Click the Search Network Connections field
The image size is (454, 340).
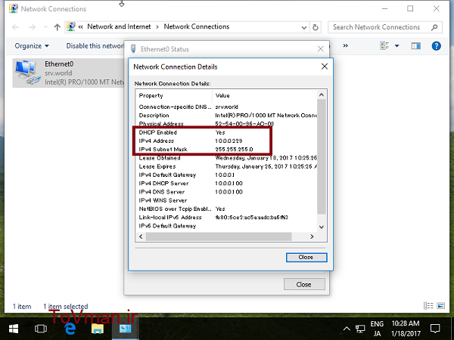pyautogui.click(x=376, y=26)
